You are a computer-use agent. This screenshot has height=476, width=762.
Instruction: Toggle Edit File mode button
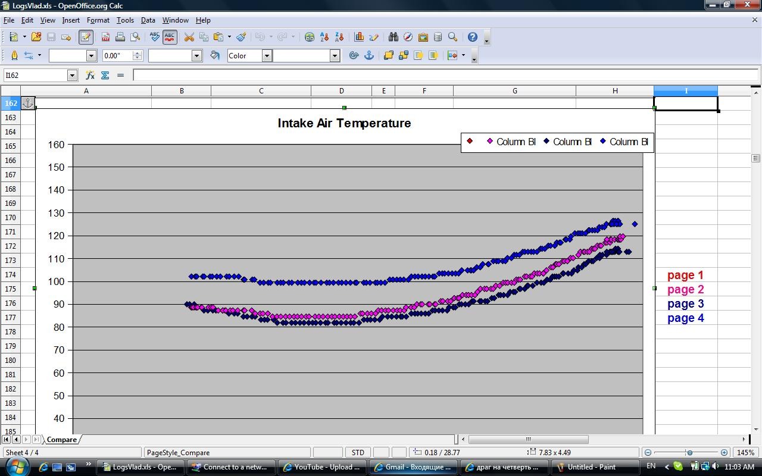point(86,37)
